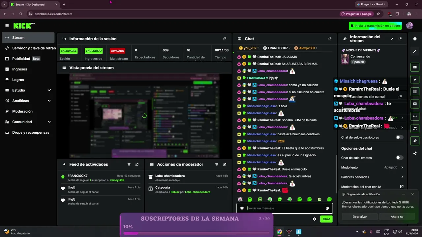
Task: Open Chrome tab search dropdown
Action: pyautogui.click(x=4, y=4)
